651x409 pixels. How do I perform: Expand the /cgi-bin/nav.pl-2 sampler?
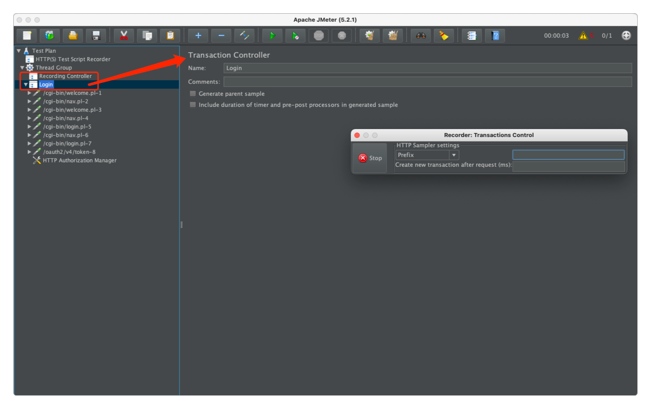[29, 102]
